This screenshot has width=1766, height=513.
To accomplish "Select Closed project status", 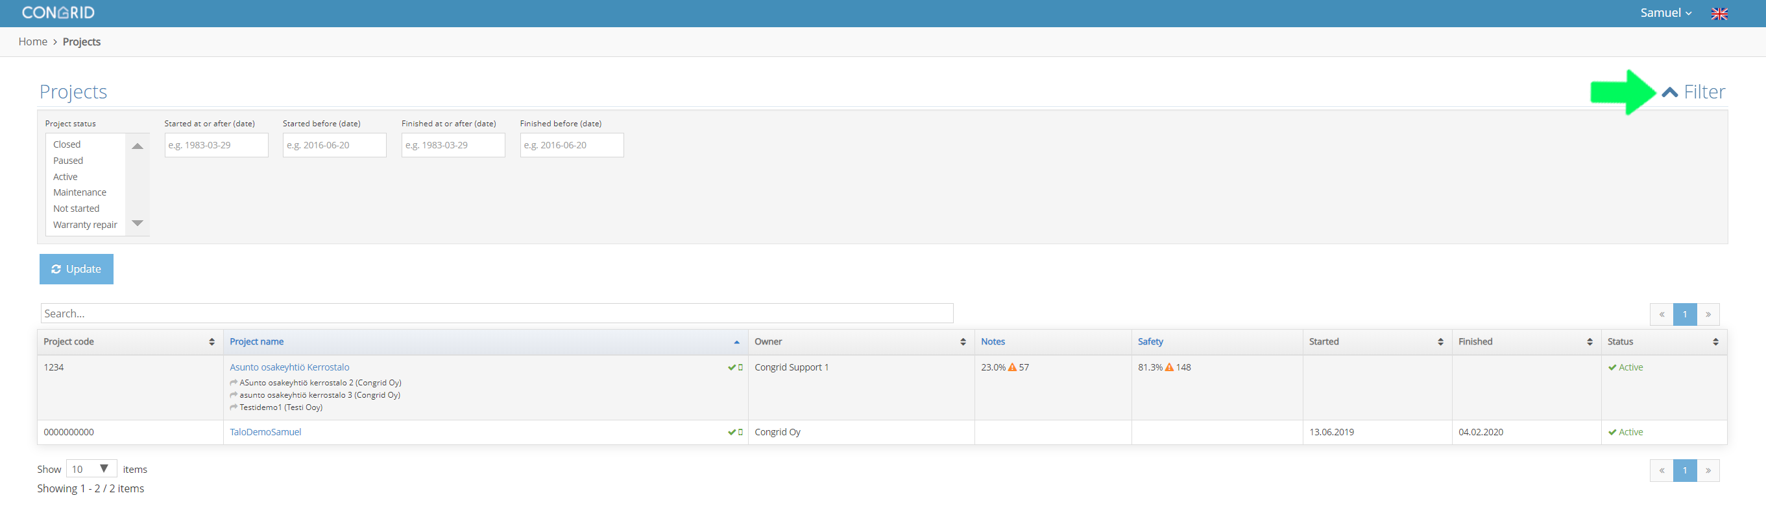I will [67, 144].
